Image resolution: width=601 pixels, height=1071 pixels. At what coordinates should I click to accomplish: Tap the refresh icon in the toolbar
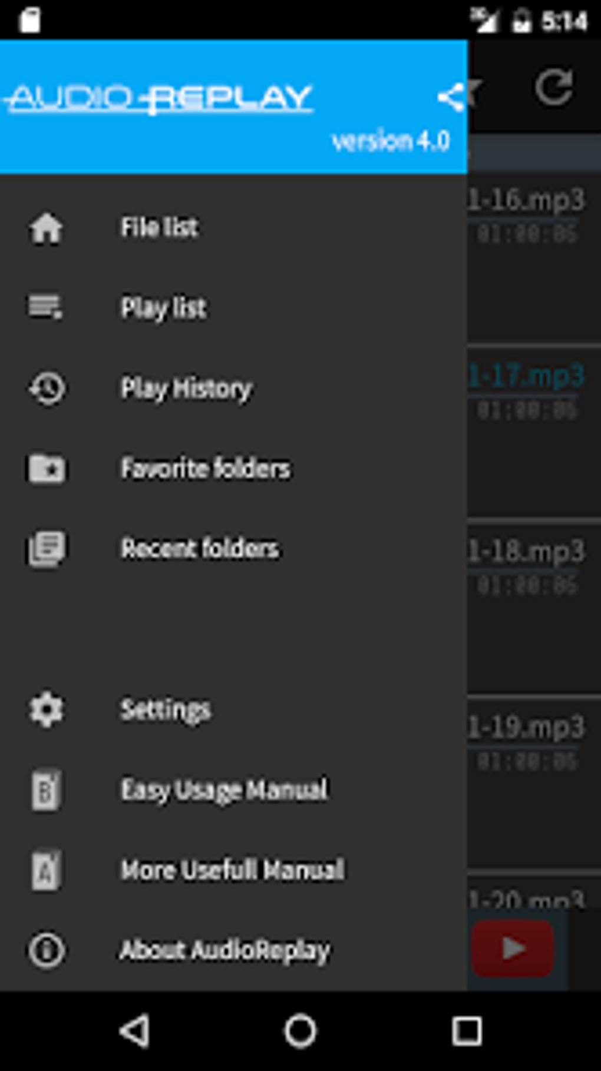(x=553, y=88)
